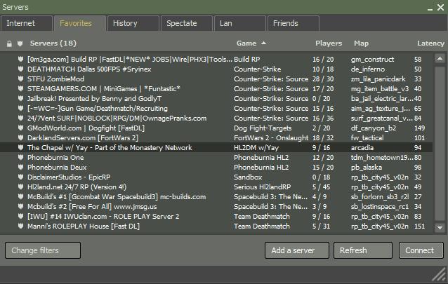Click map name 'de_inferno'
The image size is (448, 284).
tap(368, 69)
